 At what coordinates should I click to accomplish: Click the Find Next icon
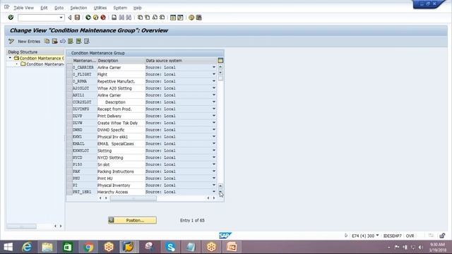(129, 18)
